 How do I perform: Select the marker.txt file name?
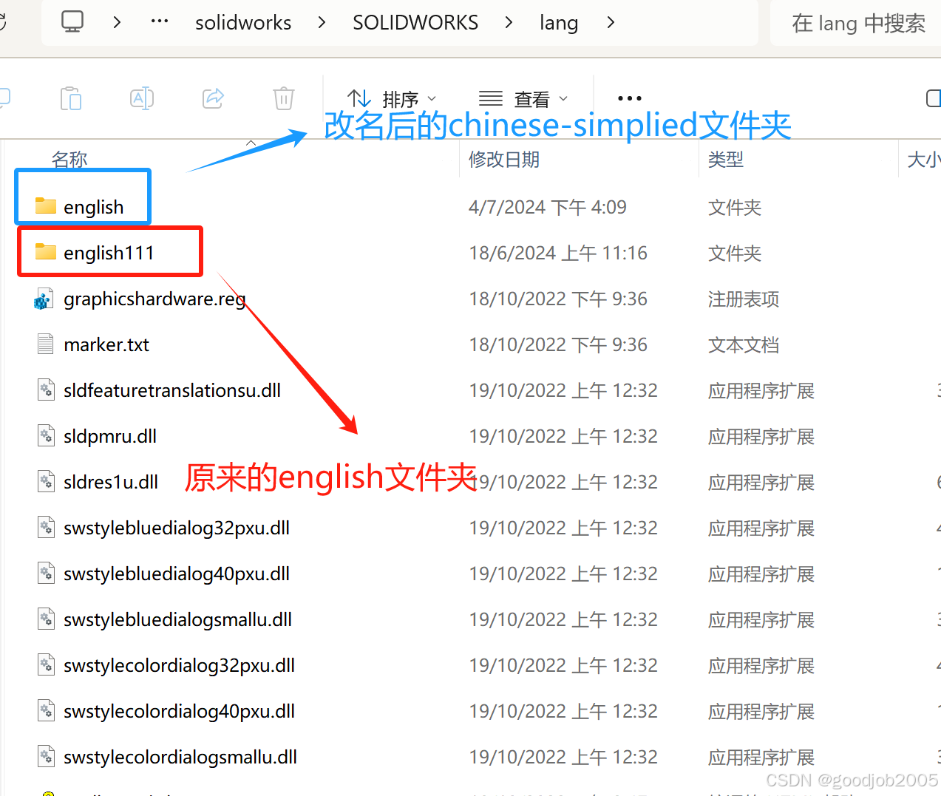tap(106, 344)
